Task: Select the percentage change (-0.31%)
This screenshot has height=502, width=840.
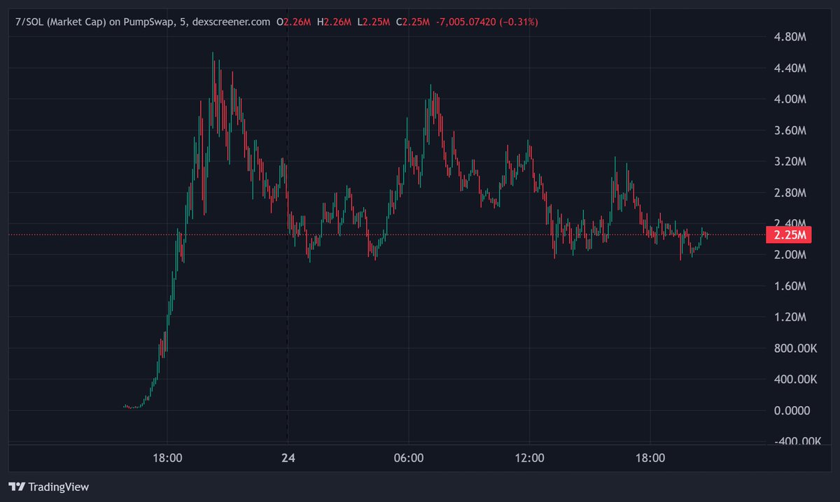Action: 519,22
